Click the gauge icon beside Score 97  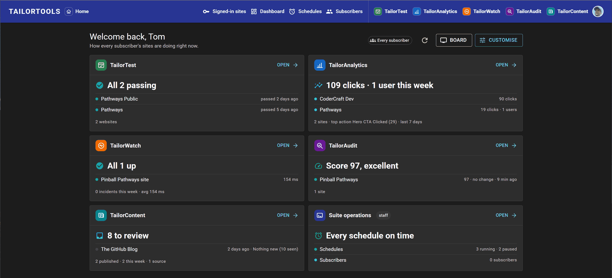[x=318, y=166]
